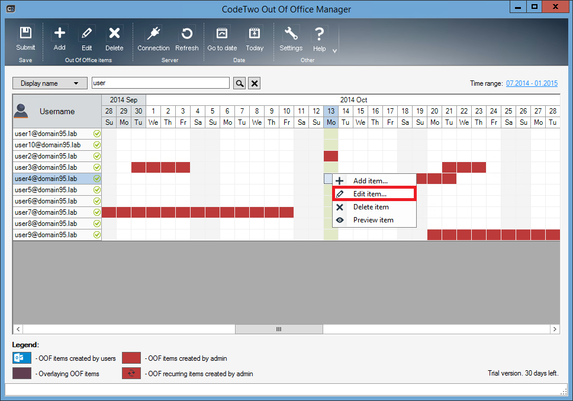The width and height of the screenshot is (573, 401).
Task: Click Trial version 30 days left text
Action: (523, 373)
